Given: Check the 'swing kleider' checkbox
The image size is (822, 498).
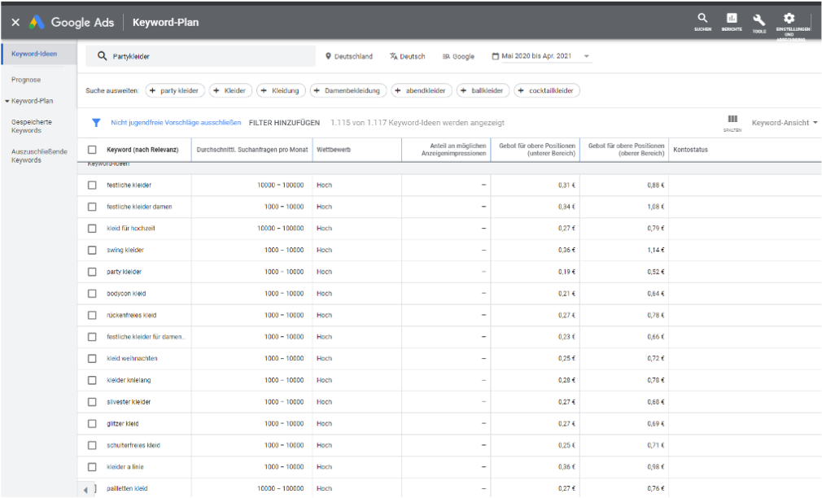Looking at the screenshot, I should pyautogui.click(x=92, y=250).
